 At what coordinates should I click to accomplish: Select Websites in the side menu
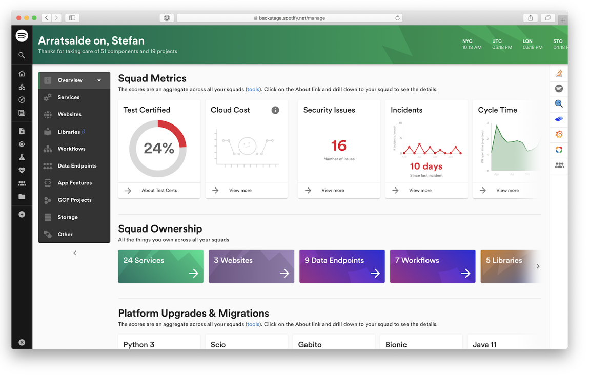point(74,114)
